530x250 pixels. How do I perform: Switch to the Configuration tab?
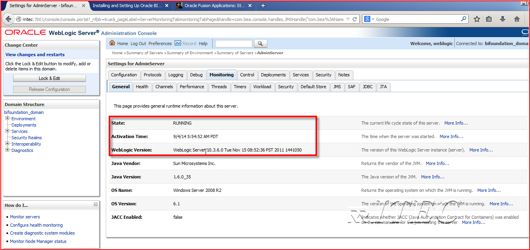coord(124,75)
